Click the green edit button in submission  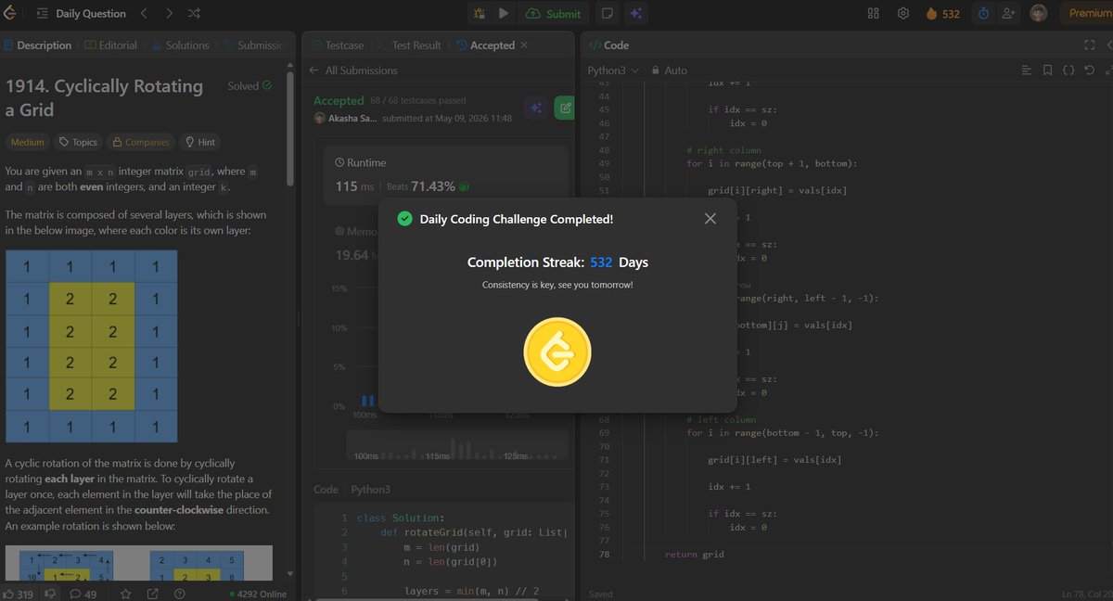pos(564,108)
